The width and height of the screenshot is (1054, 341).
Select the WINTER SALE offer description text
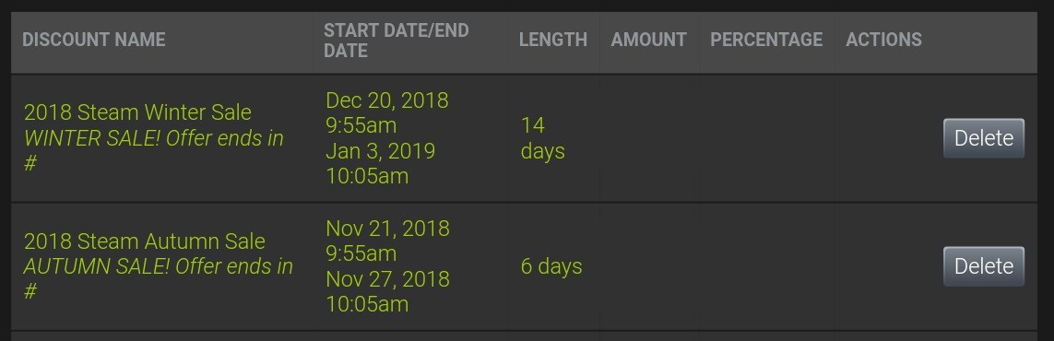tap(153, 151)
